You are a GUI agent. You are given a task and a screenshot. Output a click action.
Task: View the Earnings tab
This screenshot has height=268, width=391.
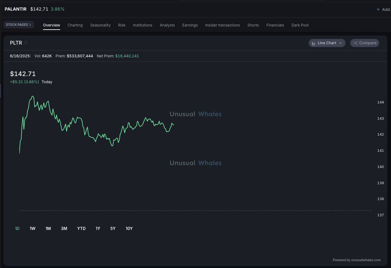pos(190,25)
